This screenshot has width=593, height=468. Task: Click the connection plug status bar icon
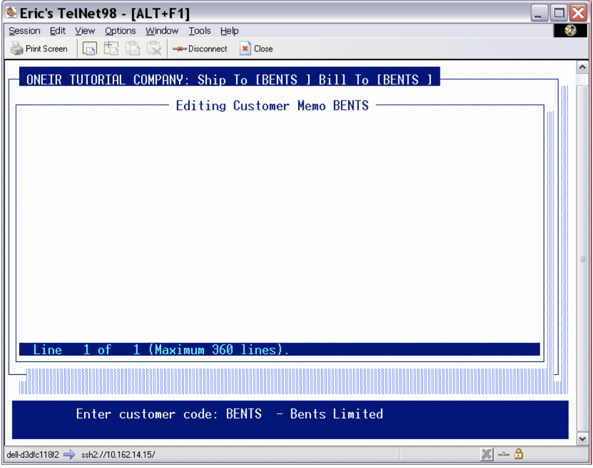point(504,454)
